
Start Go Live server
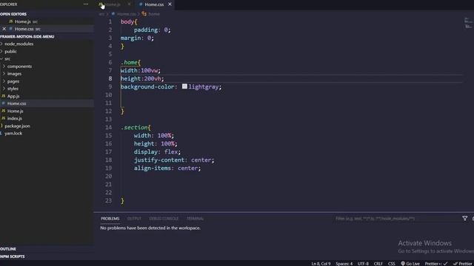tap(410, 264)
